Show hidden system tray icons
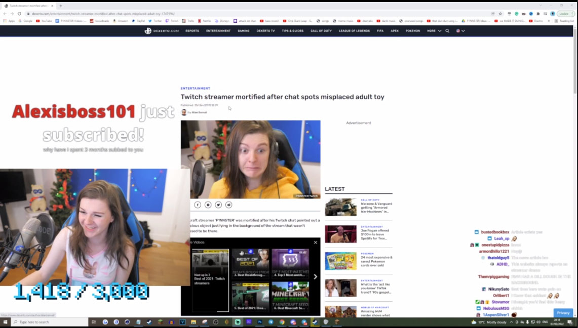The image size is (578, 328). [x=511, y=322]
